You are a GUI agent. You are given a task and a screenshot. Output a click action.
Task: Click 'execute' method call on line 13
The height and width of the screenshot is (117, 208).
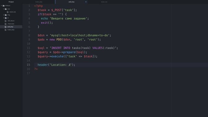pyautogui.click(x=57, y=57)
